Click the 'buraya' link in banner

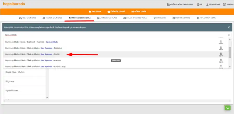pos(75,28)
